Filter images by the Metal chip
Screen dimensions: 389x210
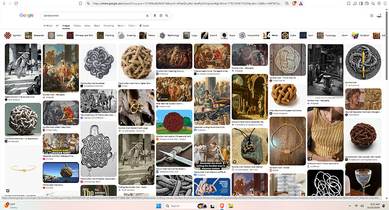click(271, 36)
